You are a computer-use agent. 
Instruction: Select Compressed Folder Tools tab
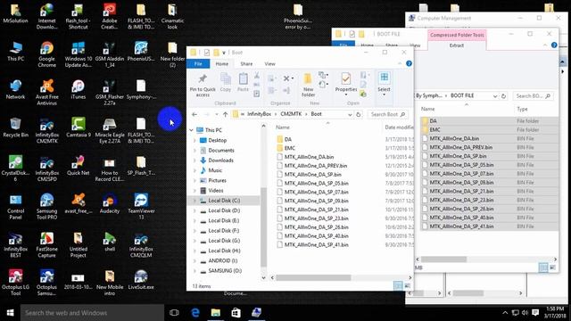pyautogui.click(x=457, y=35)
